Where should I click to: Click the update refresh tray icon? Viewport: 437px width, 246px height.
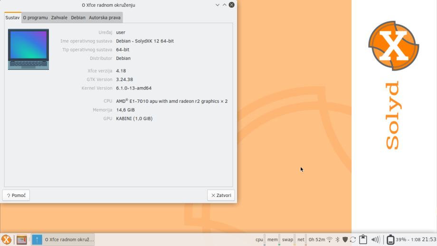[x=353, y=240]
